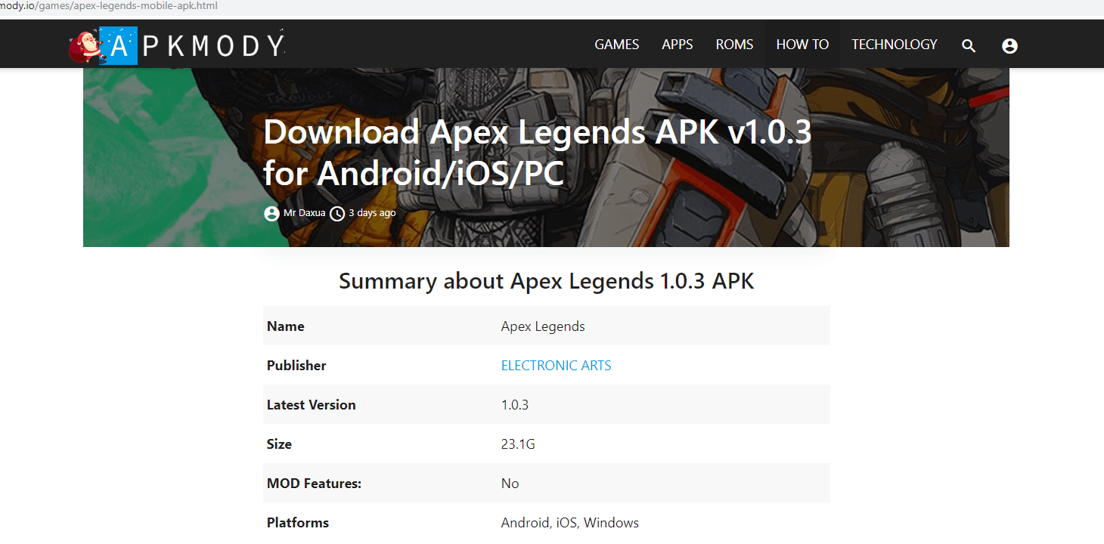This screenshot has height=544, width=1104.
Task: Click the author avatar icon beside Mr Daxua
Action: click(271, 213)
